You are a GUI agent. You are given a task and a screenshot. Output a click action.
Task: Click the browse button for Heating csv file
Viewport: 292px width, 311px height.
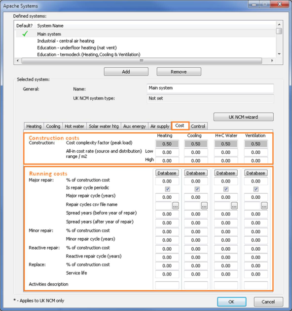click(175, 206)
